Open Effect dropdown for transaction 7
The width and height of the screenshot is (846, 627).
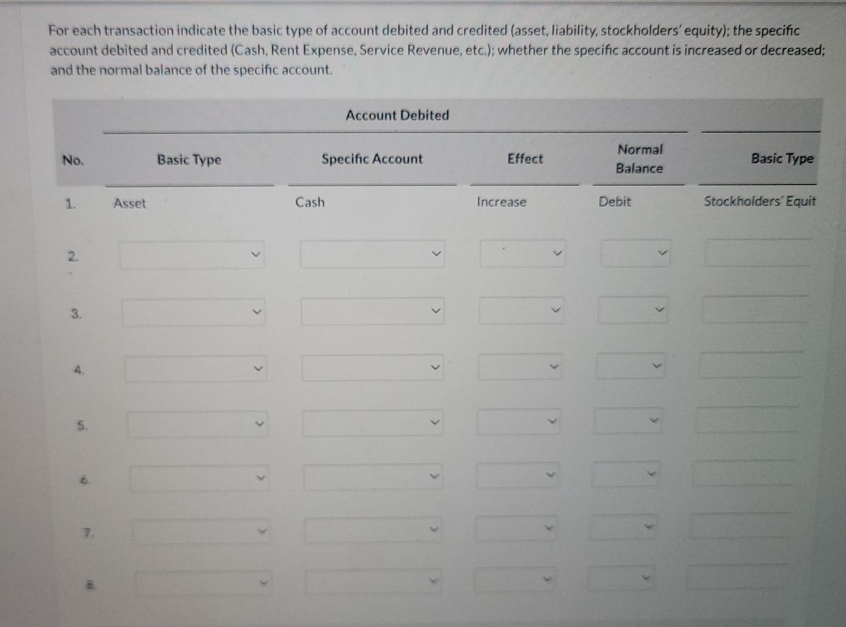[516, 528]
